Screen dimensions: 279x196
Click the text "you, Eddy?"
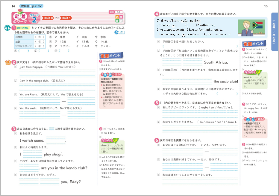71,182
